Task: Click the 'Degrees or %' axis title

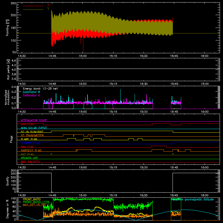Action: (8, 209)
